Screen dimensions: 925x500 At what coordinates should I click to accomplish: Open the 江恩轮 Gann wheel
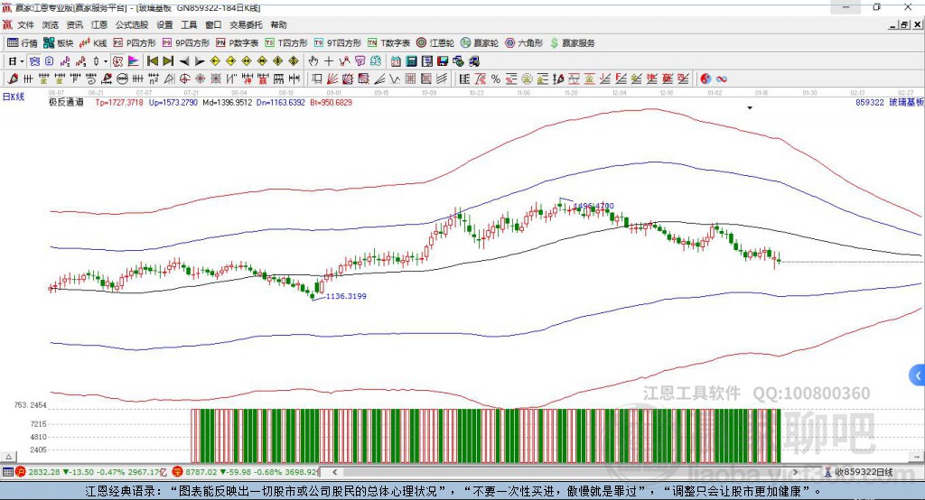click(x=435, y=43)
